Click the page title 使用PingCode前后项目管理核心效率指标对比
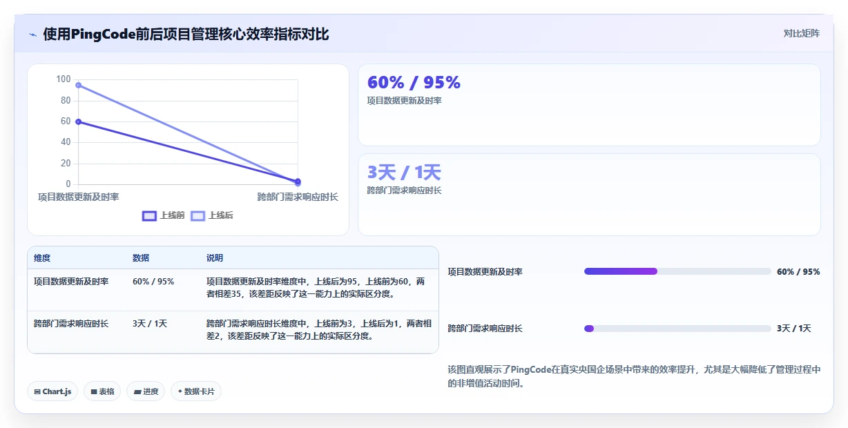848x428 pixels. pyautogui.click(x=186, y=34)
